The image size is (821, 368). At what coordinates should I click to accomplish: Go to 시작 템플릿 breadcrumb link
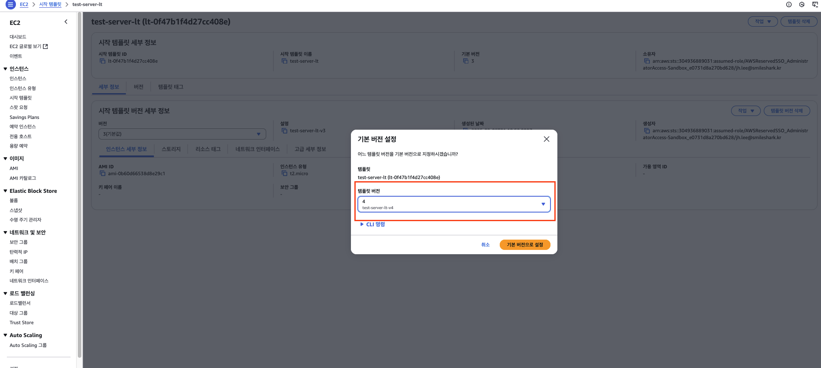tap(50, 4)
